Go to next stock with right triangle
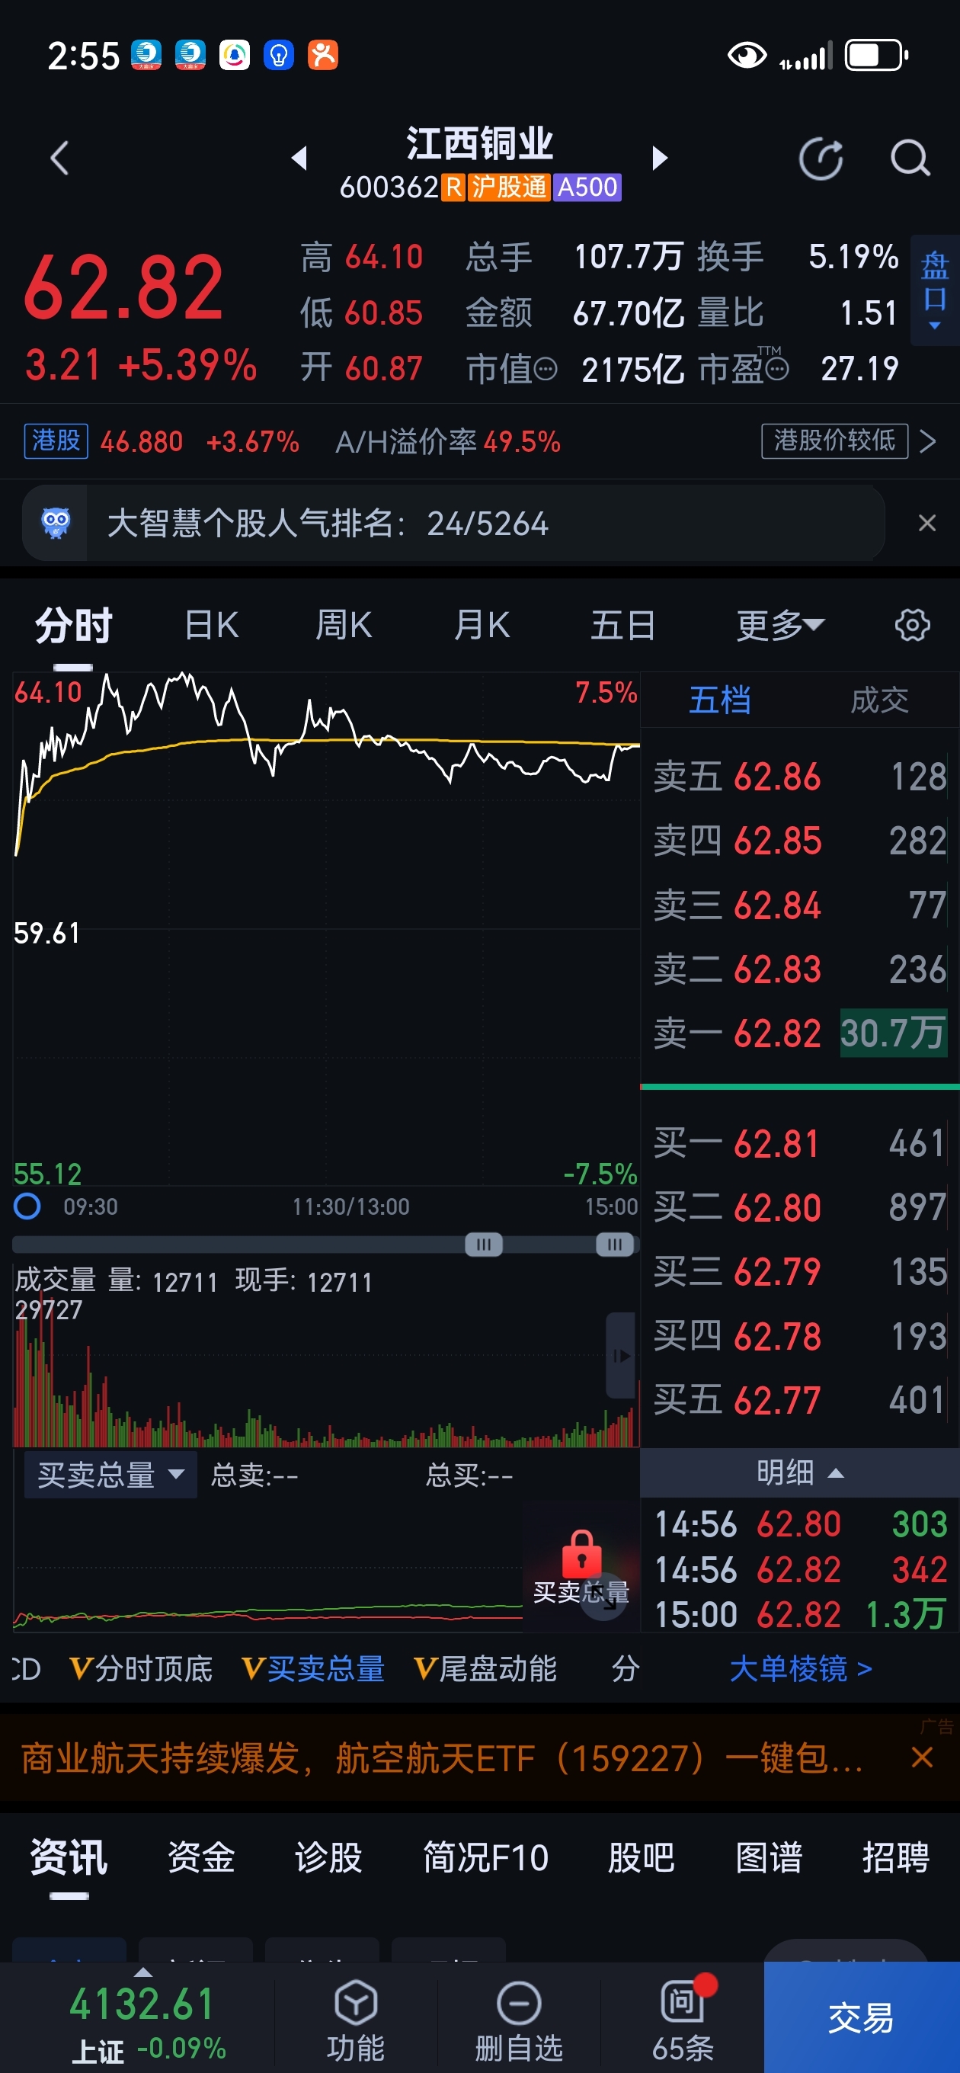 [660, 158]
